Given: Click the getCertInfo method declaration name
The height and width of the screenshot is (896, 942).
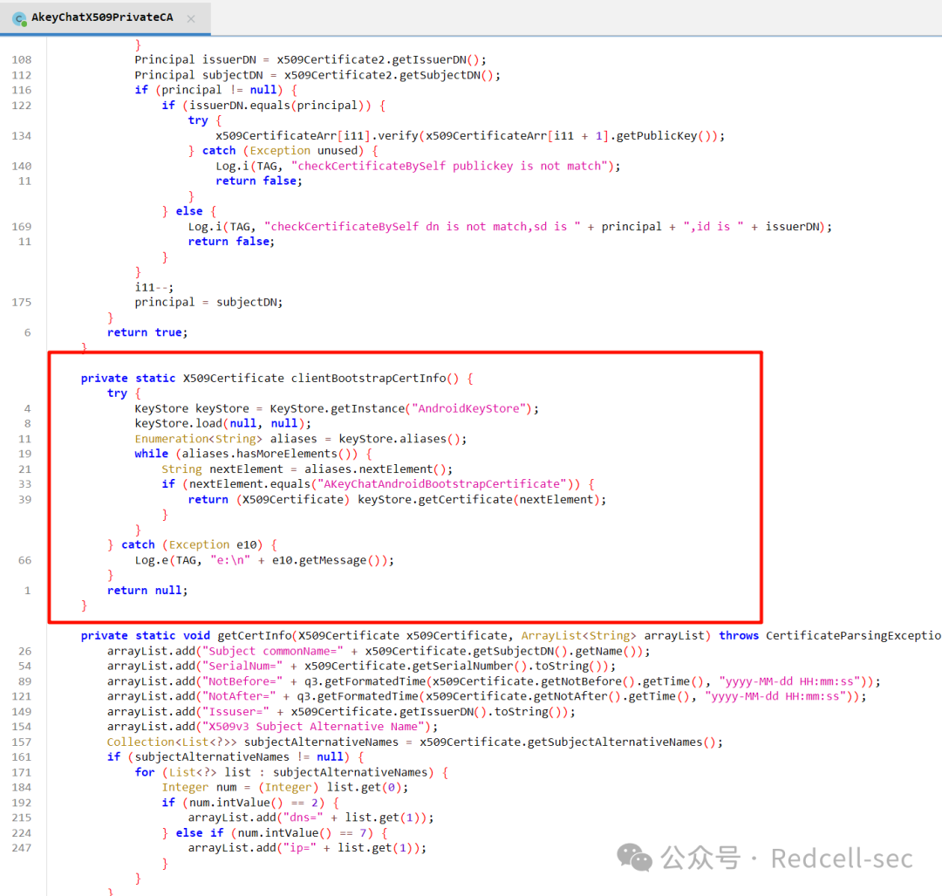Looking at the screenshot, I should (x=253, y=635).
